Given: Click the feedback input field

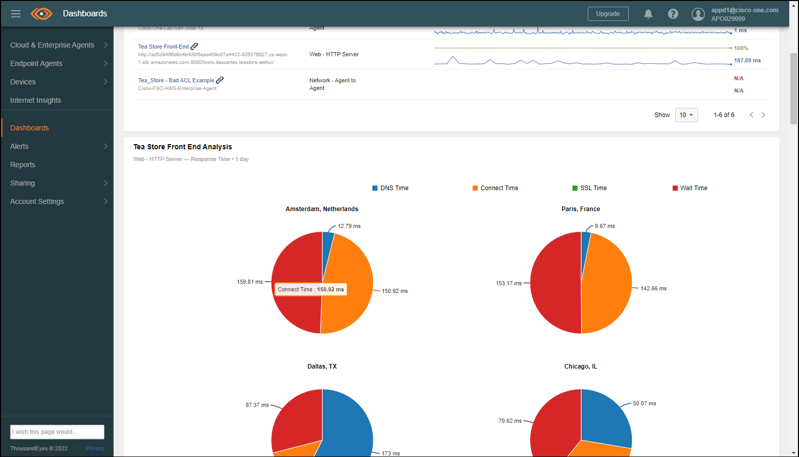Looking at the screenshot, I should click(57, 432).
